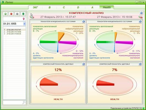
Task: Click the printer icon
Action: tap(17, 14)
